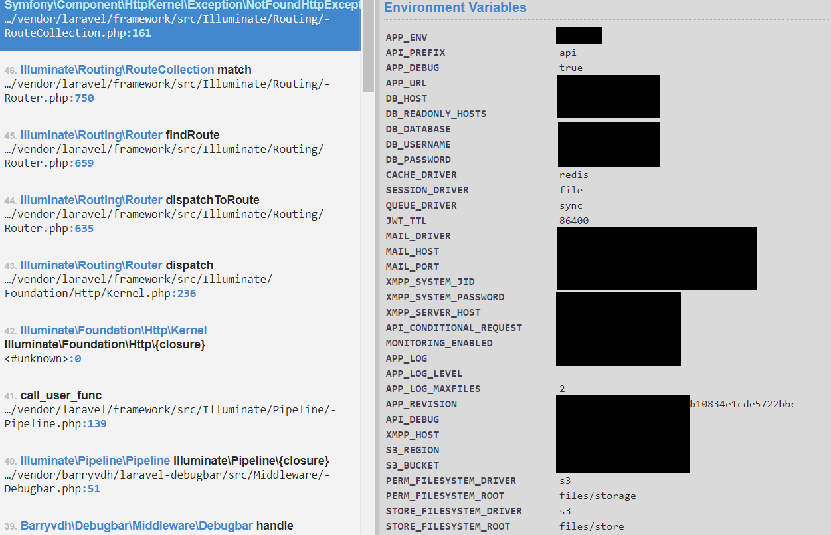
Task: Click the 86400 value of JWT_TTL
Action: coord(574,221)
